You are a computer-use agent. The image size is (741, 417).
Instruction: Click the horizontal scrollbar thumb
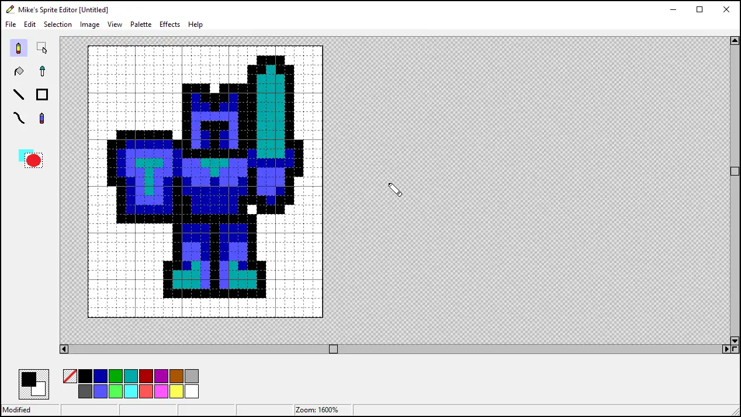333,349
